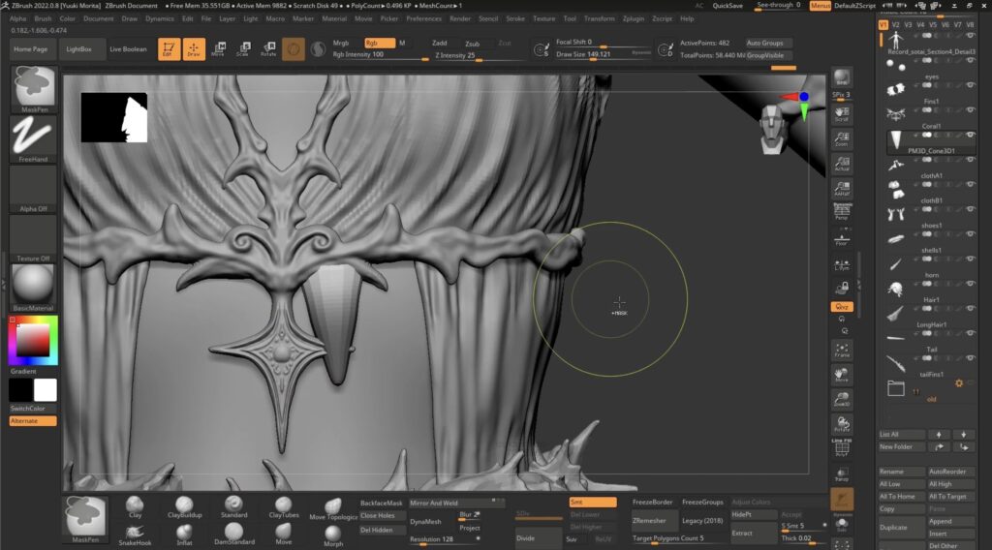The width and height of the screenshot is (992, 550).
Task: Open the Stroke menu
Action: tap(516, 18)
